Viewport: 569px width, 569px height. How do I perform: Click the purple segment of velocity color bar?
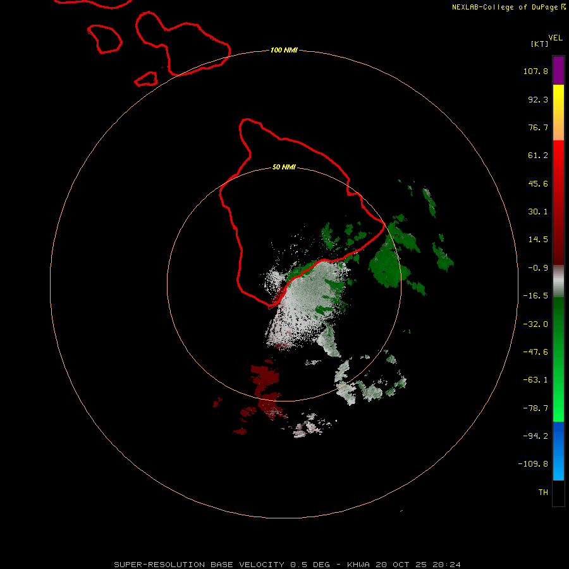click(558, 70)
